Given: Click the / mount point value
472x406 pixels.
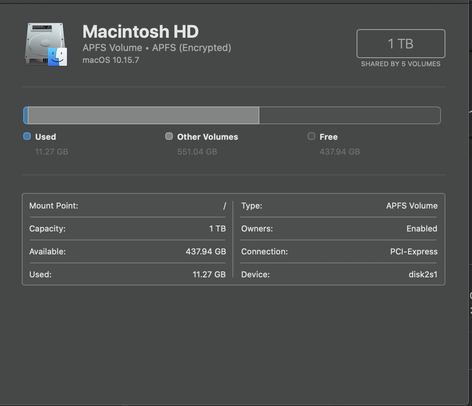Looking at the screenshot, I should (x=224, y=206).
